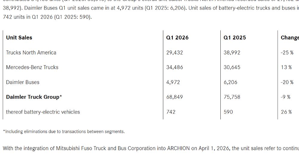
Task: Click the "Unit Sales" column header
Action: point(19,38)
